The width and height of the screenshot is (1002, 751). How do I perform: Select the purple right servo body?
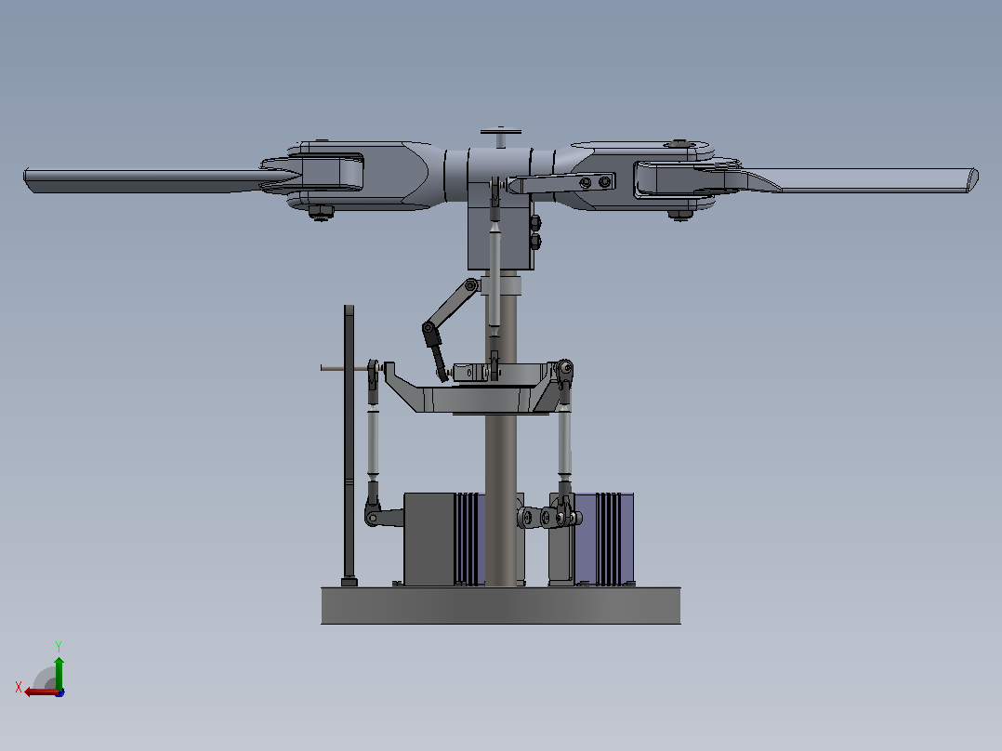[x=604, y=538]
